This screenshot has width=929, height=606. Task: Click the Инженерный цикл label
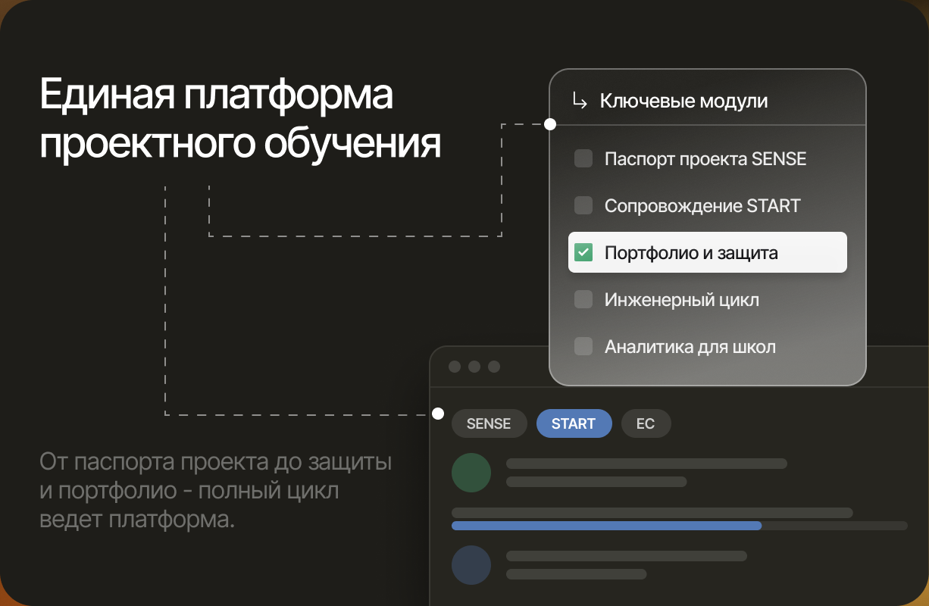[682, 299]
